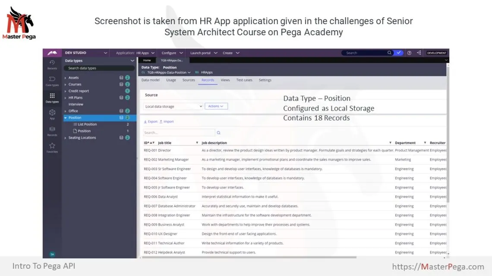Click the SA operator avatar

pyautogui.click(x=52, y=254)
